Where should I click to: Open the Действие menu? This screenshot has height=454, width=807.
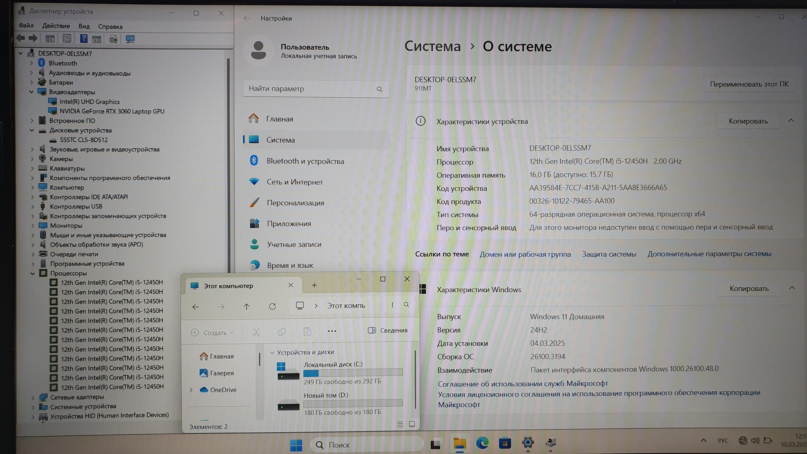[x=56, y=26]
